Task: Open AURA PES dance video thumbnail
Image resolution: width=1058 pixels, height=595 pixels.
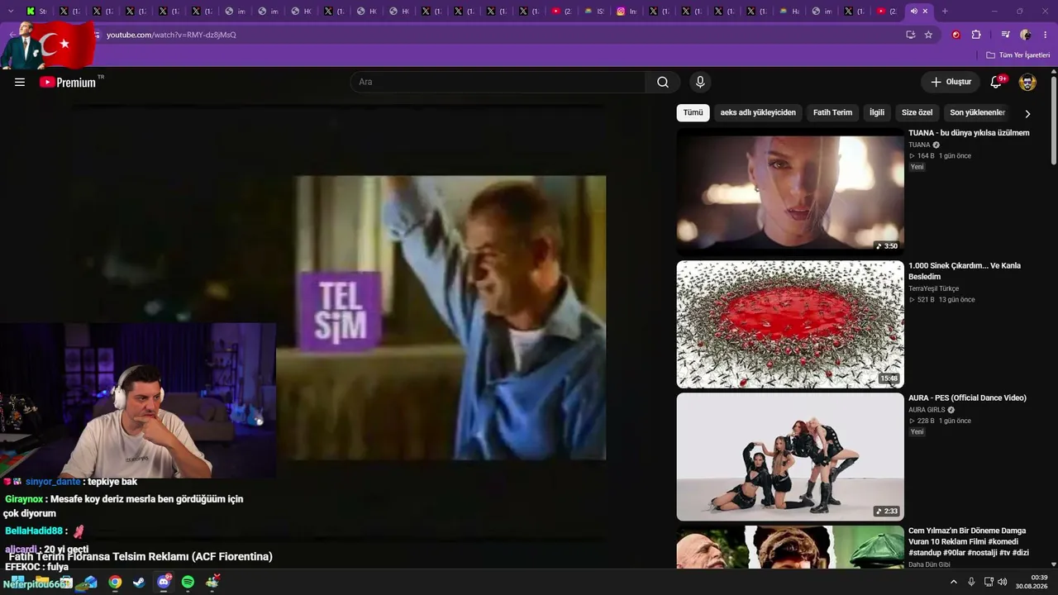Action: (x=790, y=457)
